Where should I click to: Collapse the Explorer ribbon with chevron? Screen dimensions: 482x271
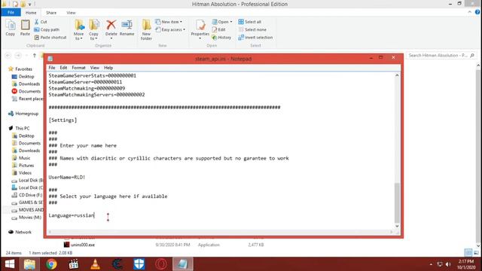coord(469,12)
